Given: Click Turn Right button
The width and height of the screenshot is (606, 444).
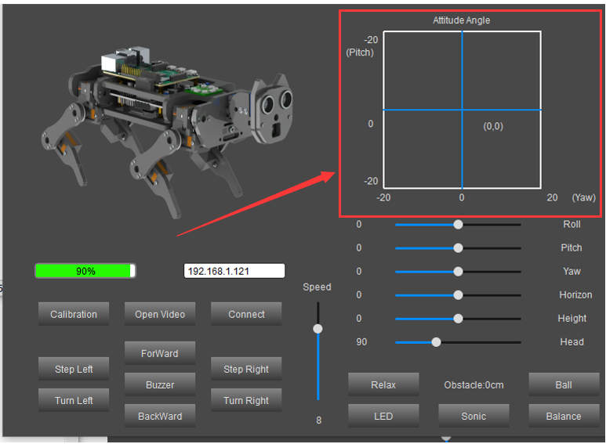Looking at the screenshot, I should pos(246,400).
